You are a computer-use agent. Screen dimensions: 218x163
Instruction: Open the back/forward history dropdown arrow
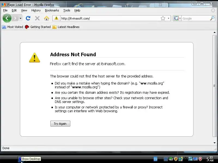(20, 18)
